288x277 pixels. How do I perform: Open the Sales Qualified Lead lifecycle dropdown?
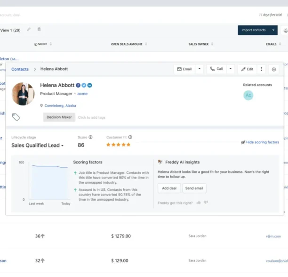pyautogui.click(x=38, y=145)
